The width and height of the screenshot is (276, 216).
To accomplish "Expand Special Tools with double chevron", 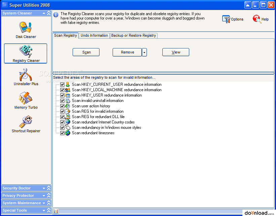I will click(x=49, y=210).
